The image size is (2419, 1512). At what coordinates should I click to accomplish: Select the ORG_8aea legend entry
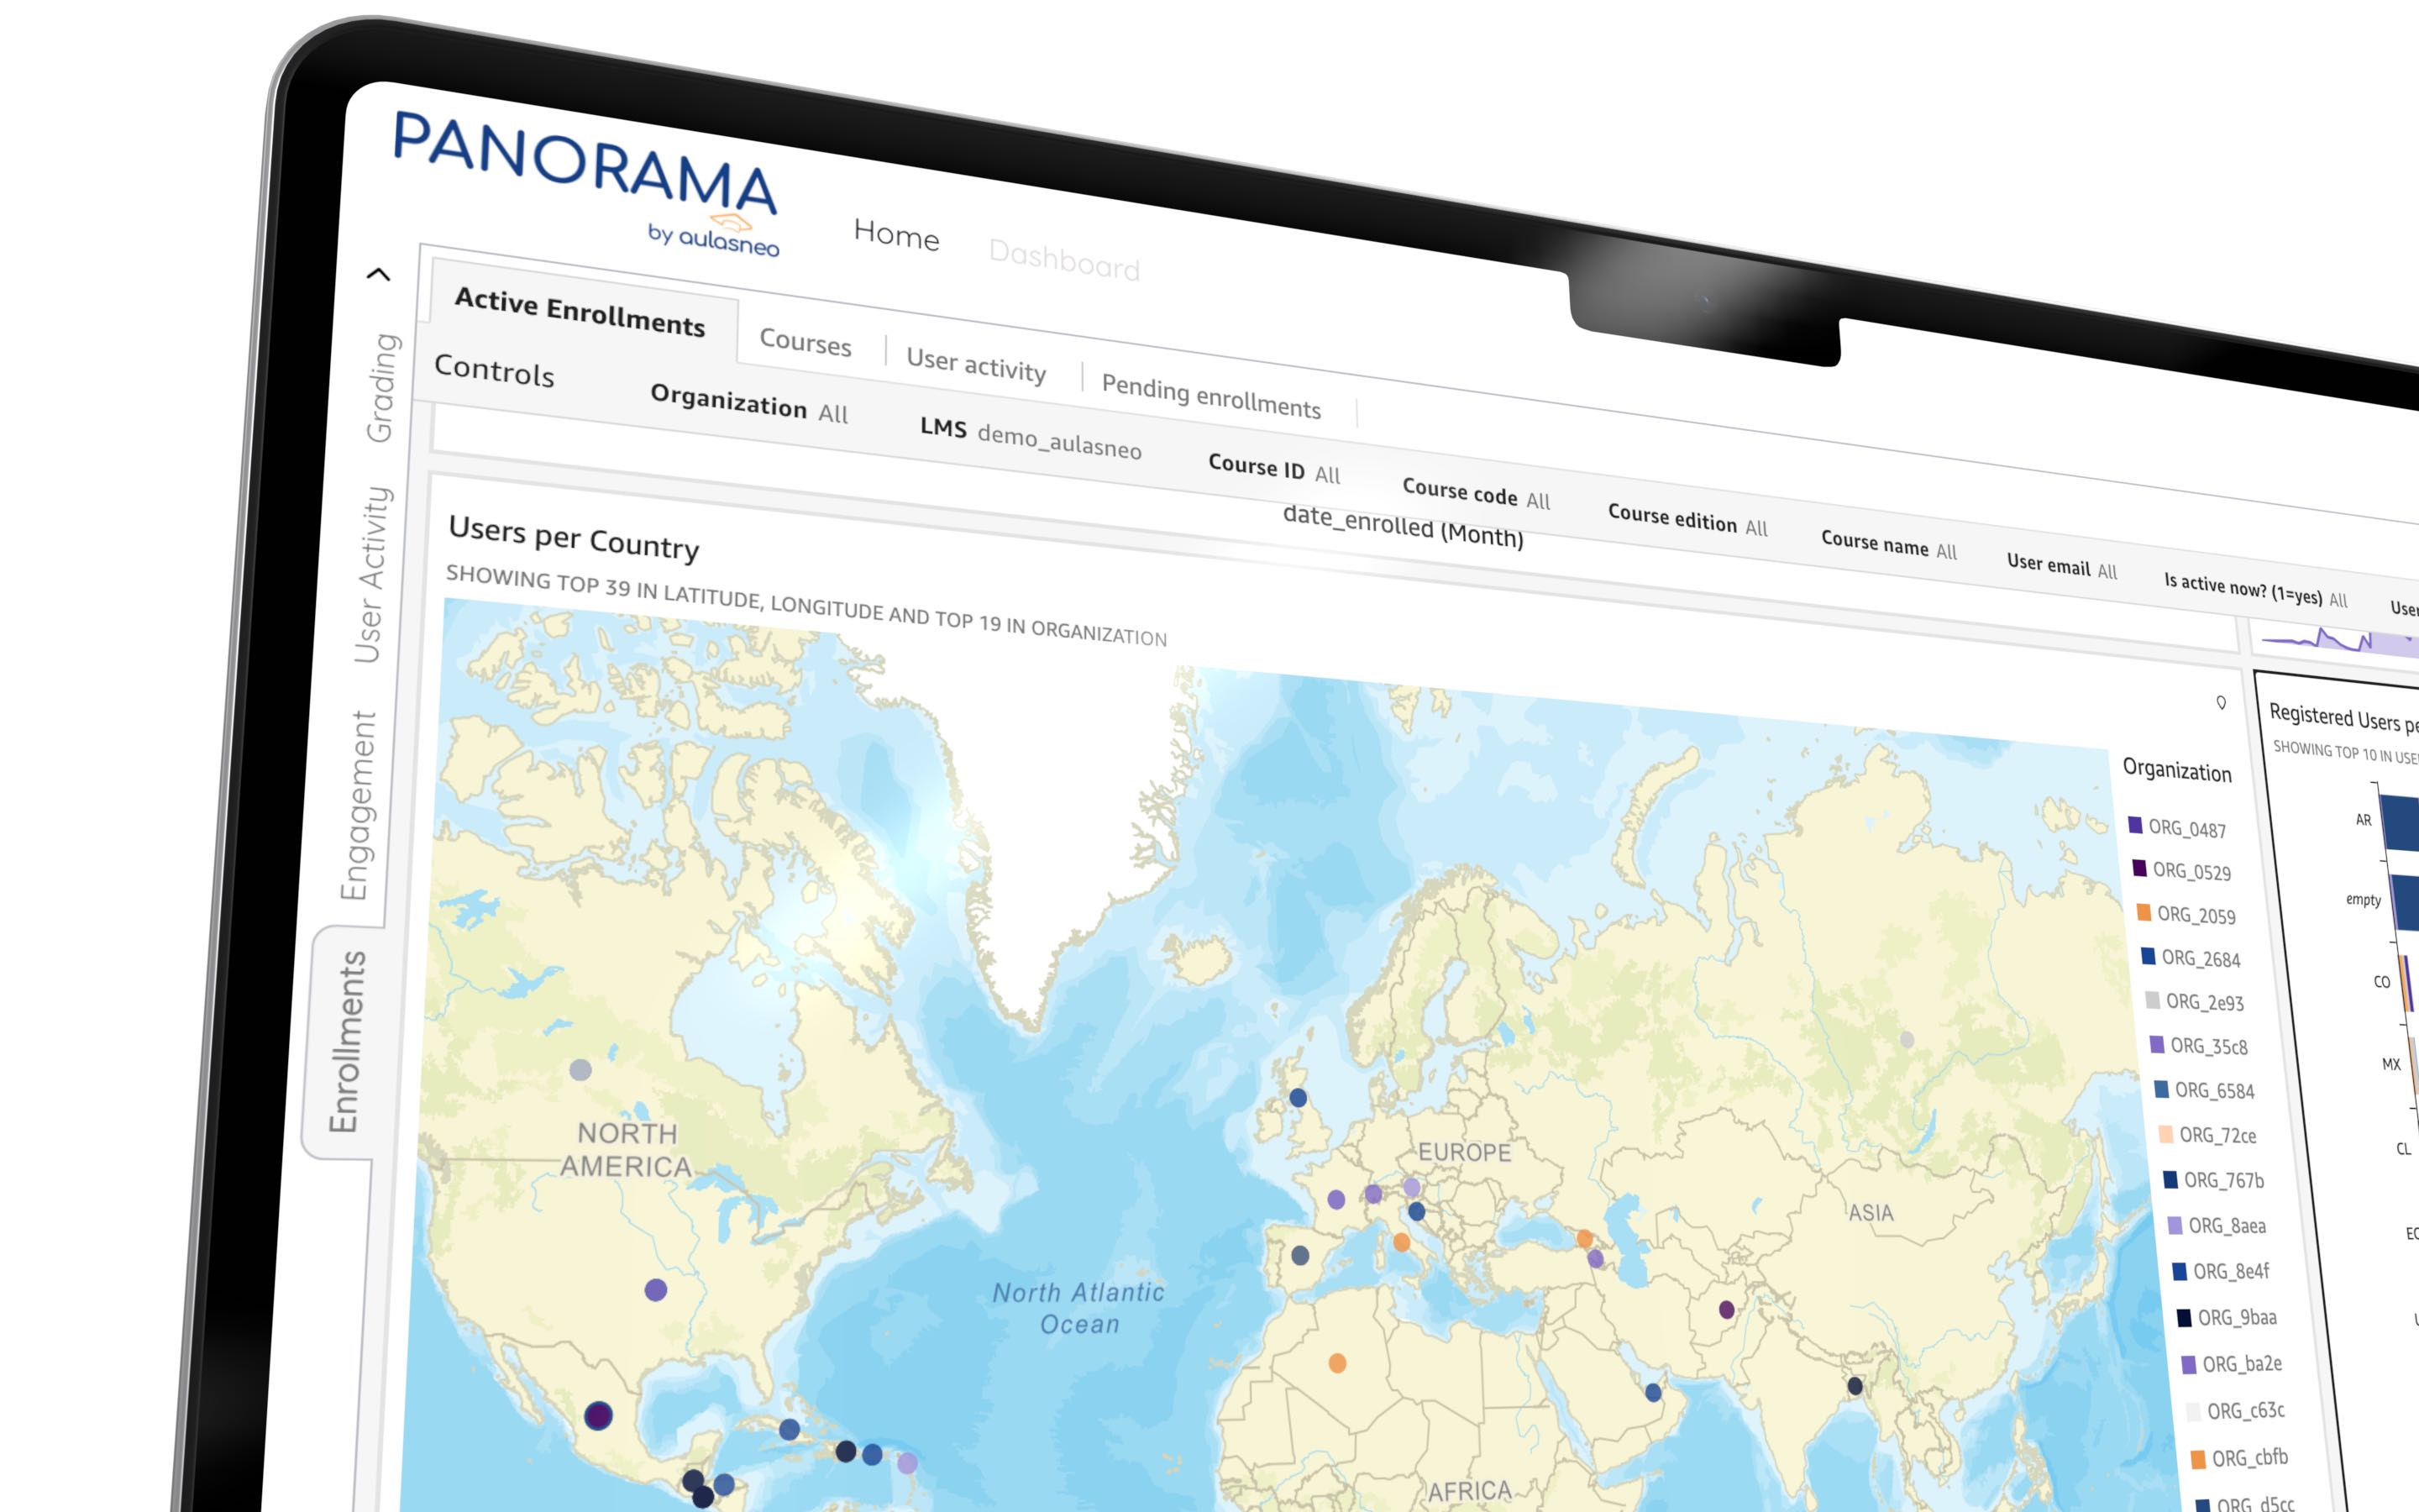pyautogui.click(x=2226, y=1225)
